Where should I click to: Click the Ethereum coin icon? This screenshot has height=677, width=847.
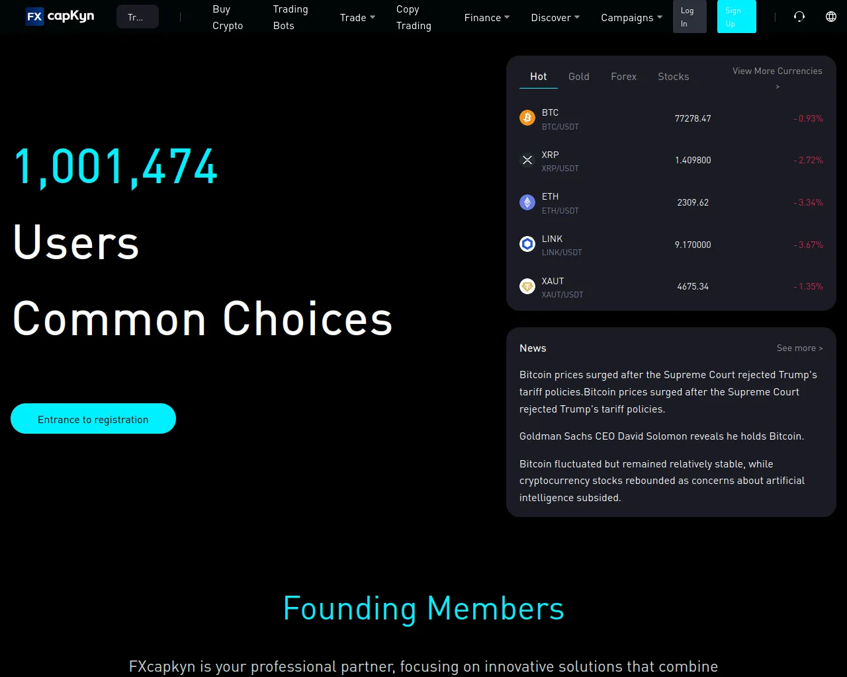(527, 202)
